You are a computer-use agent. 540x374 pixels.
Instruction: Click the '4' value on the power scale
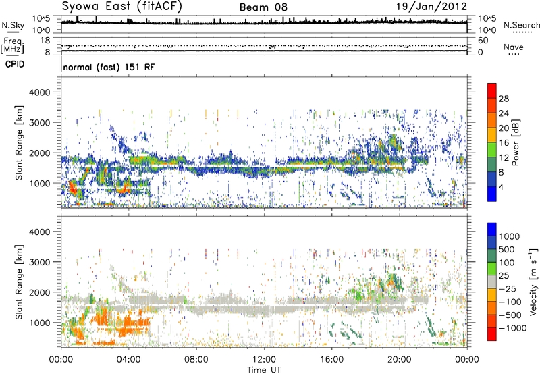(x=502, y=187)
